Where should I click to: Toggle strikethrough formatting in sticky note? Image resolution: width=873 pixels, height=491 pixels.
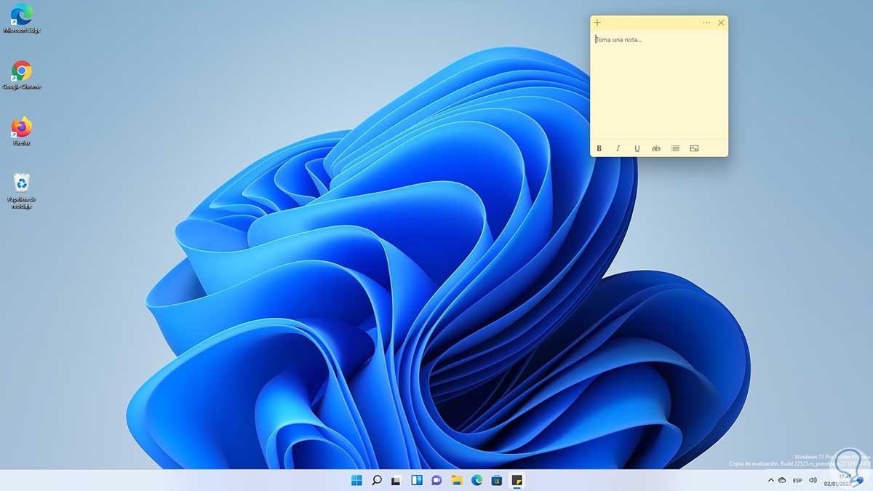[x=656, y=148]
